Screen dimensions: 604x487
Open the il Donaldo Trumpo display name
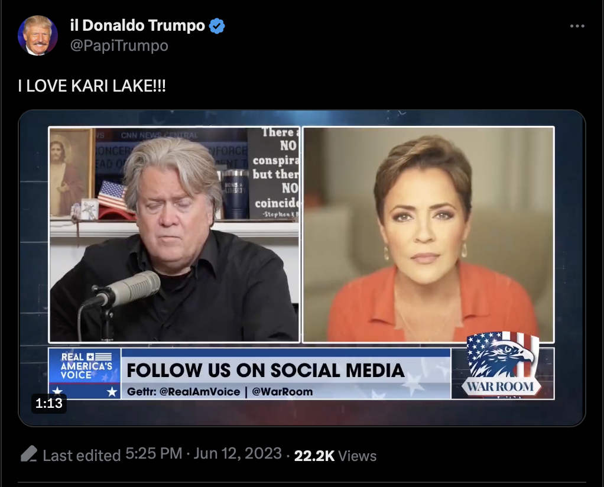138,25
